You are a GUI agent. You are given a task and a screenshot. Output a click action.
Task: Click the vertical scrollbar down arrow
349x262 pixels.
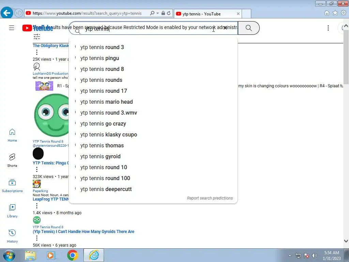(x=346, y=241)
